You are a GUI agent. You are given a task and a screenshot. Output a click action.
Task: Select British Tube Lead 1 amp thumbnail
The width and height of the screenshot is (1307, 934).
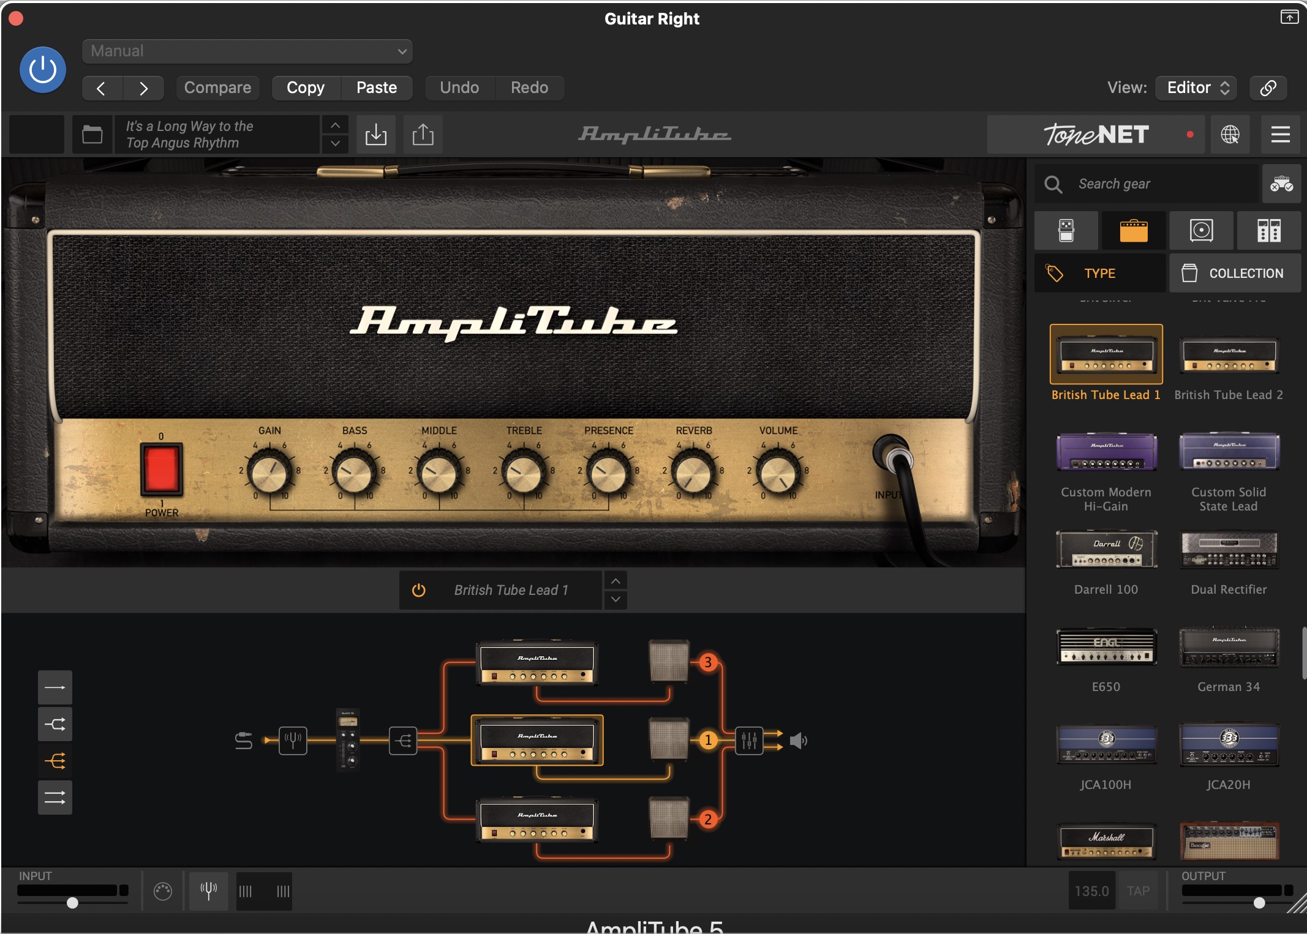pyautogui.click(x=1106, y=354)
